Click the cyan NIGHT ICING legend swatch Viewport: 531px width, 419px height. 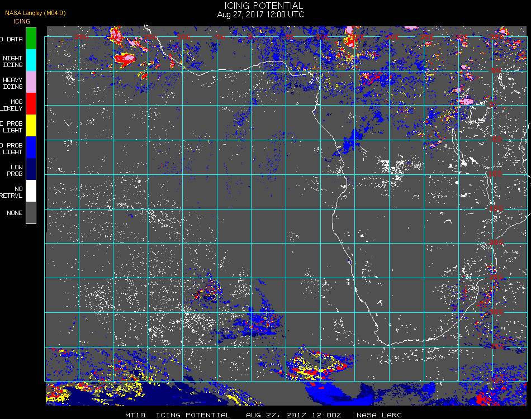tap(31, 60)
